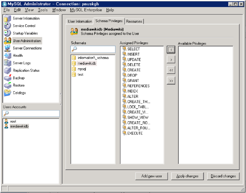Select the User Administration icon
The width and height of the screenshot is (246, 193).
pyautogui.click(x=7, y=41)
